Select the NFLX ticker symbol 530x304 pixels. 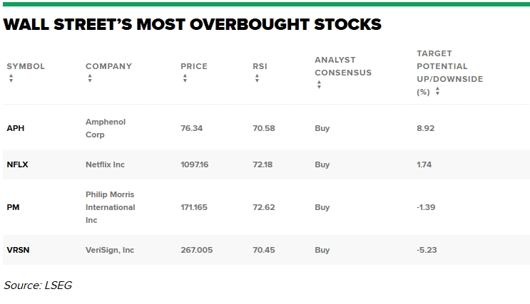point(18,164)
